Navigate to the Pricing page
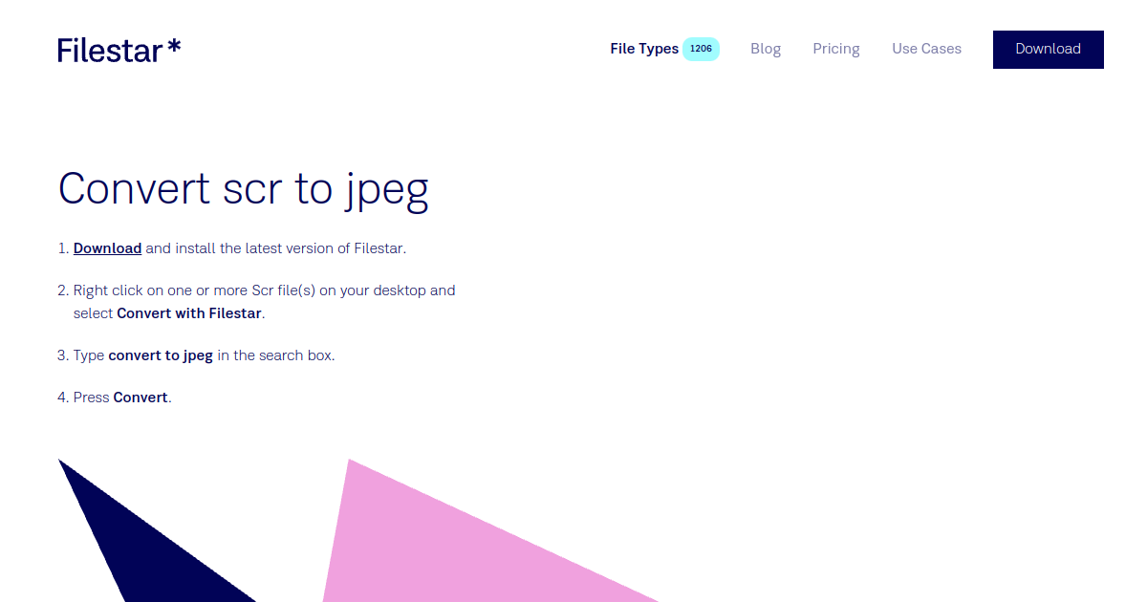 pos(836,49)
